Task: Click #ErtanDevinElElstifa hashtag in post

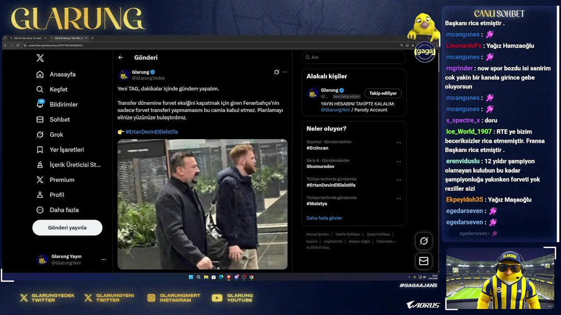Action: click(x=151, y=132)
